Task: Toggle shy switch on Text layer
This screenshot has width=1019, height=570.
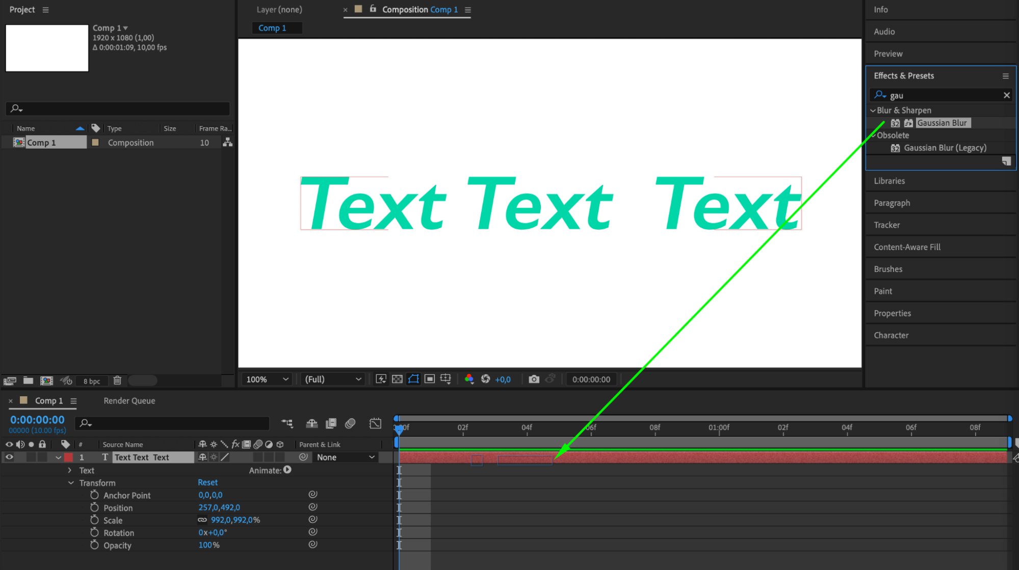Action: coord(202,457)
